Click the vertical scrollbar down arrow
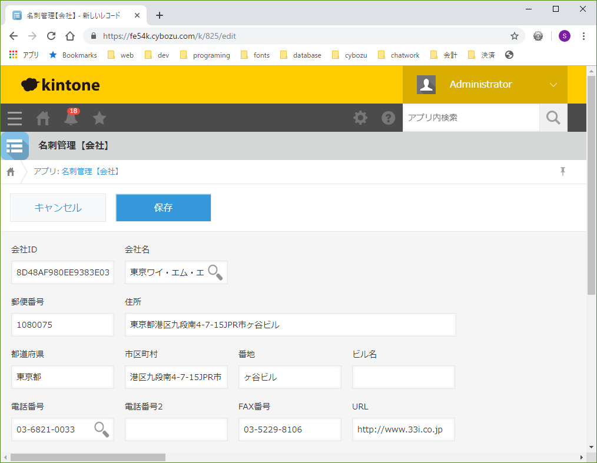The image size is (597, 463). click(591, 447)
